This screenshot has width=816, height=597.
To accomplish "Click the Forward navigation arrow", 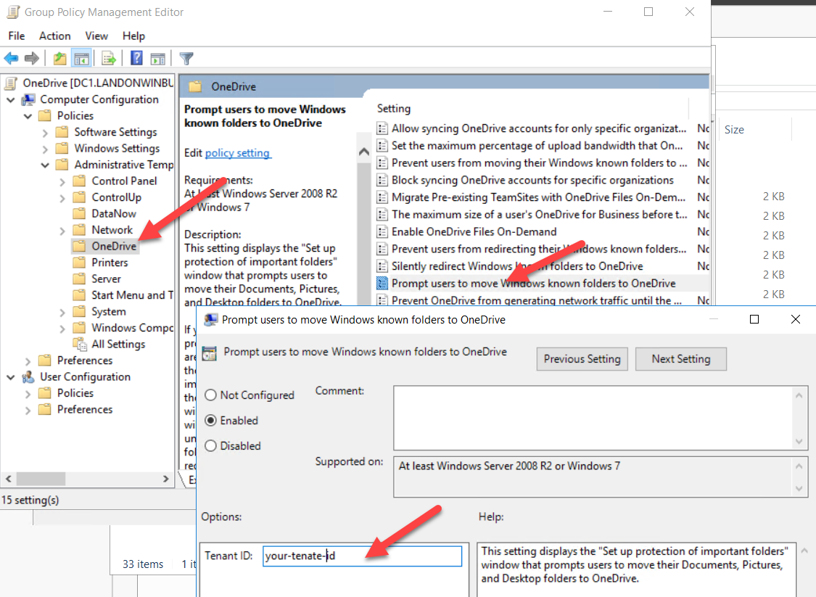I will (x=30, y=58).
